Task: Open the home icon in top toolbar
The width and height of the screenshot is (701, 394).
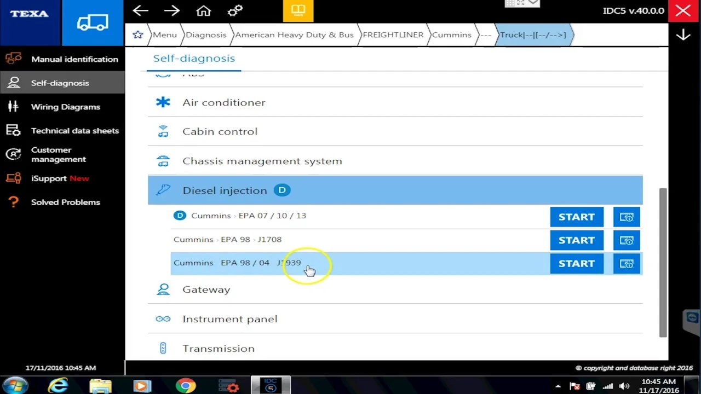Action: (x=203, y=10)
